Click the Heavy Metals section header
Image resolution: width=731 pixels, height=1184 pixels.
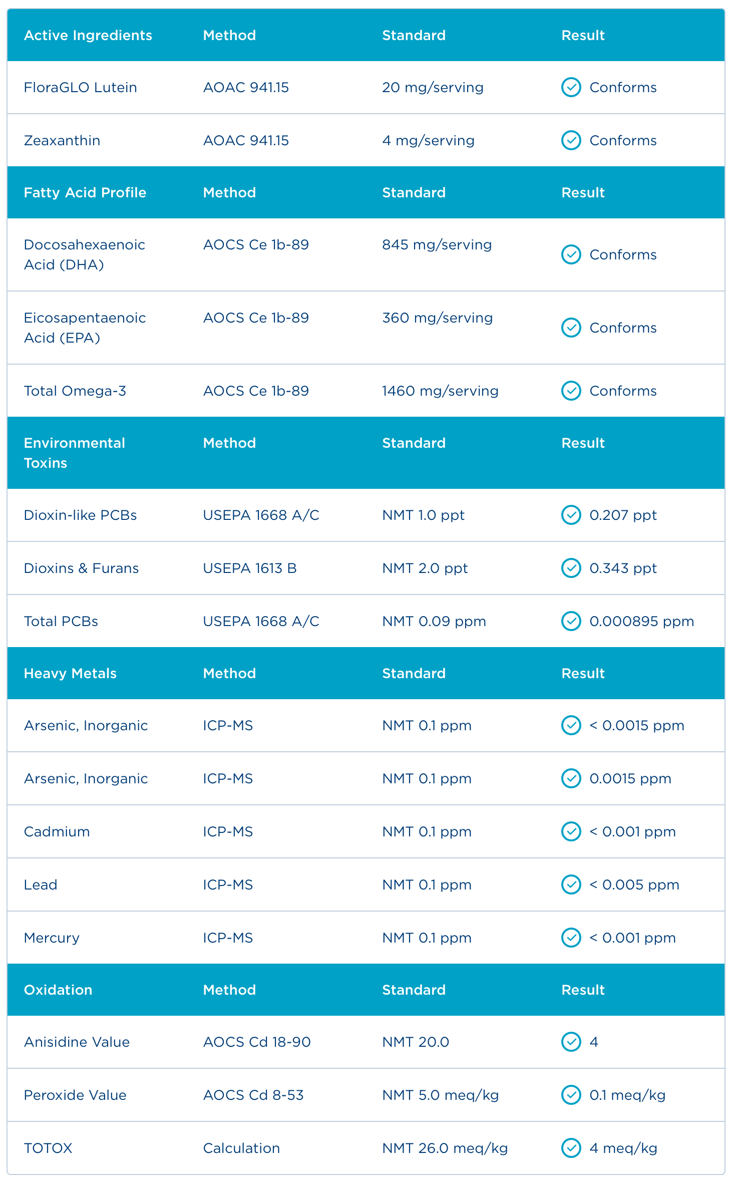[70, 673]
